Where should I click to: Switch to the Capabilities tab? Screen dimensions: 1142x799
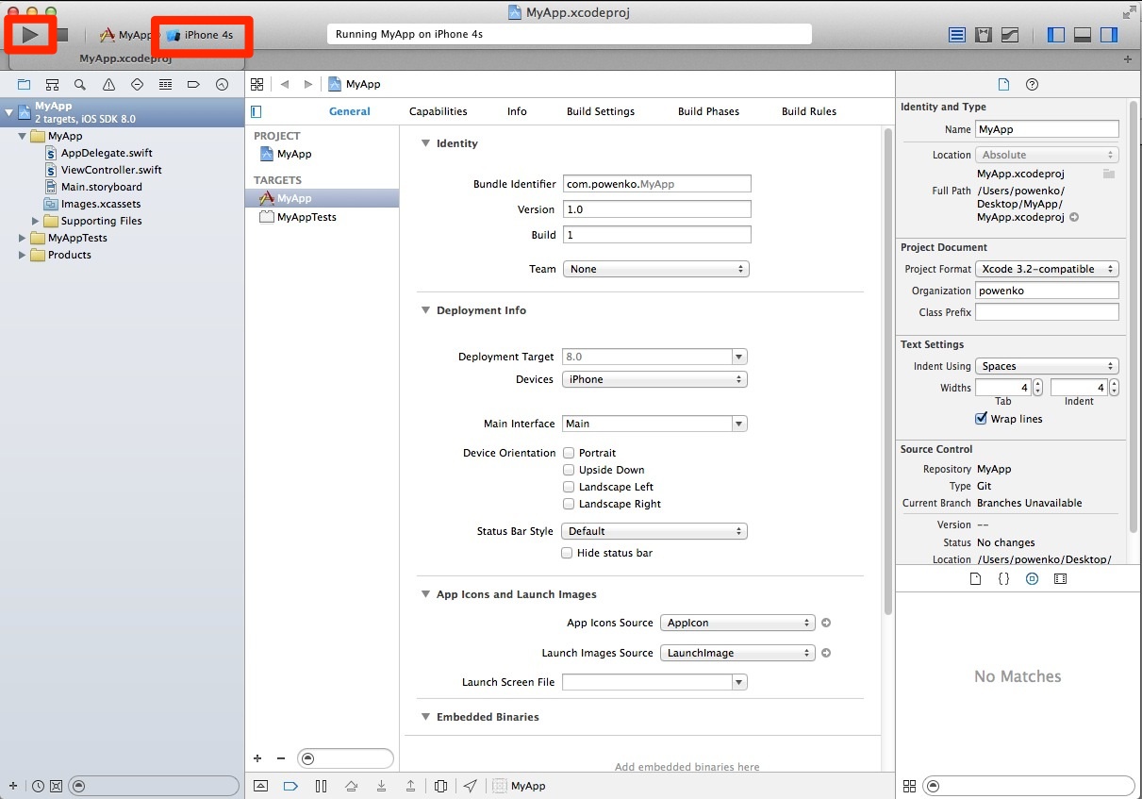[x=439, y=111]
